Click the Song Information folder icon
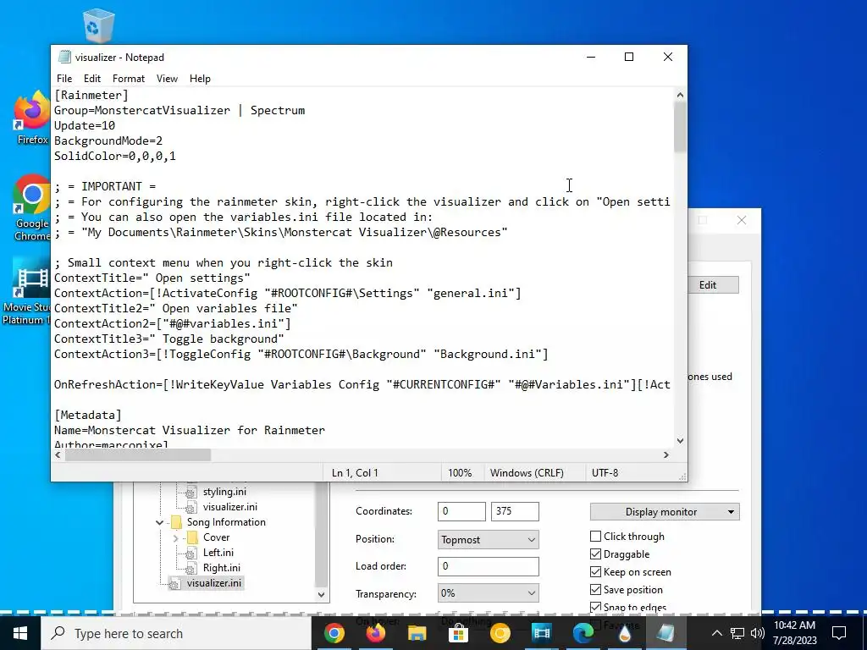 pyautogui.click(x=176, y=521)
